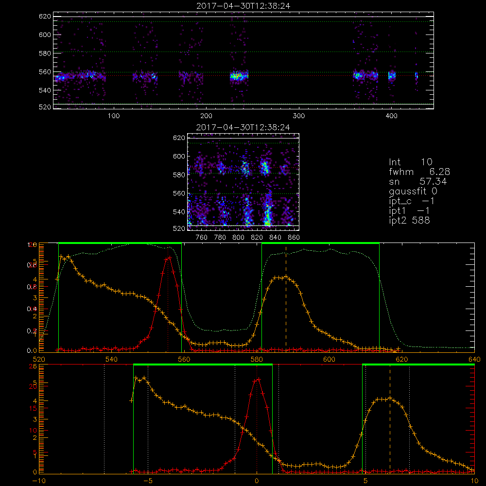Click y-axis label 600 of the middle spectrogram

click(179, 156)
